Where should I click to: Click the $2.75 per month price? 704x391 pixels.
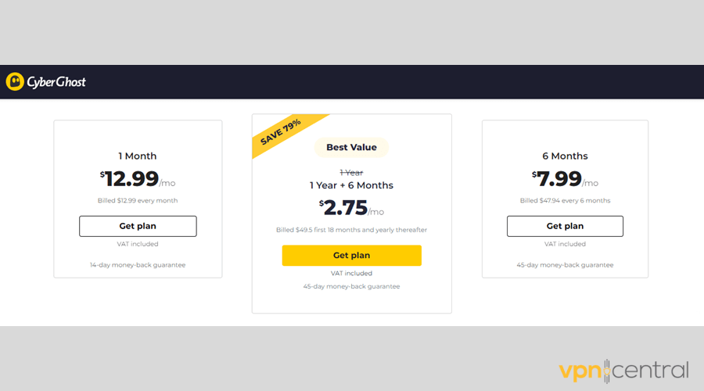(x=351, y=208)
